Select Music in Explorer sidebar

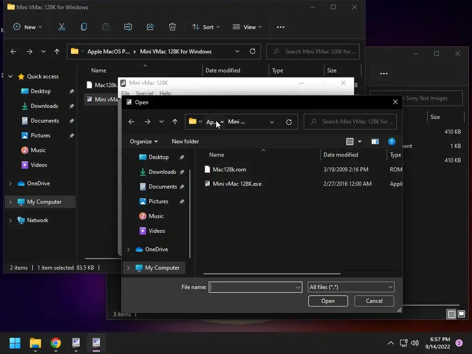[38, 150]
